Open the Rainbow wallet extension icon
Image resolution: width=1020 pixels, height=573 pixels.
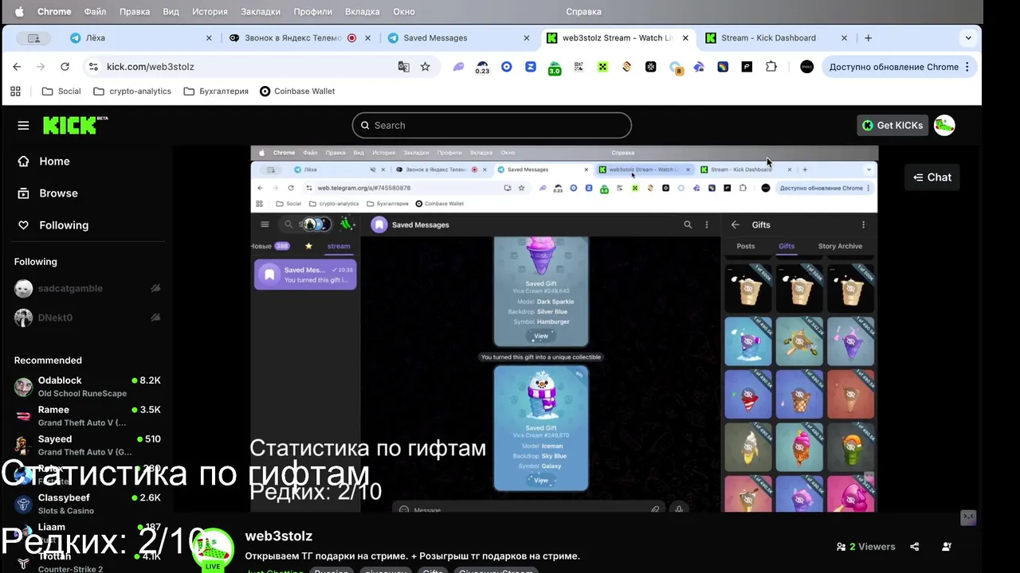(x=723, y=67)
